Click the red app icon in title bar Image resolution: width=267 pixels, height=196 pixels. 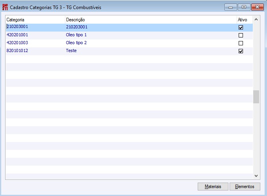(x=5, y=7)
